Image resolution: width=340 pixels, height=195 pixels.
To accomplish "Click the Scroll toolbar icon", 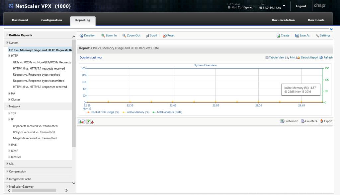I will tap(147, 36).
